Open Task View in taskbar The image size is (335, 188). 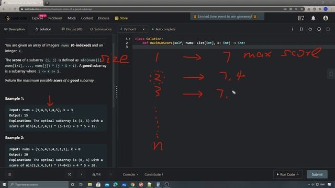(81, 184)
